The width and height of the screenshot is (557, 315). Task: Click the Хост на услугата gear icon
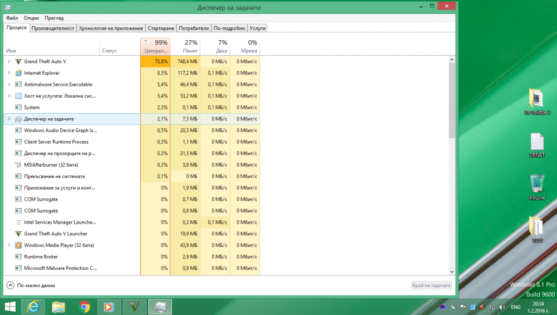(18, 96)
